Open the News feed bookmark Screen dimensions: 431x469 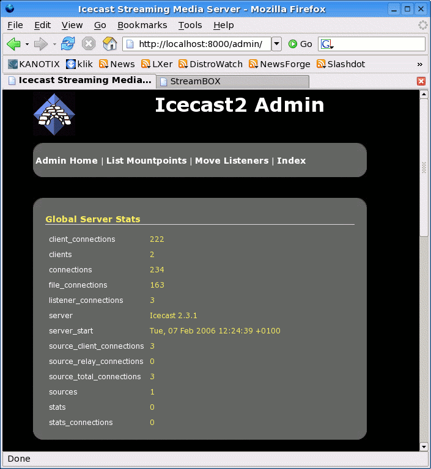[x=117, y=64]
